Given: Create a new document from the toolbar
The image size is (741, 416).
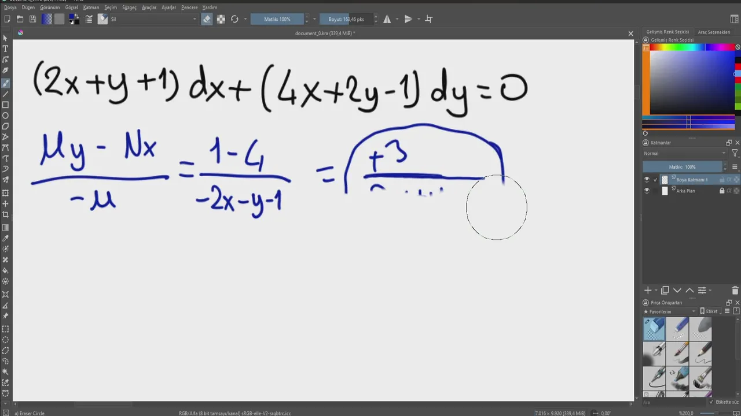Looking at the screenshot, I should pyautogui.click(x=7, y=19).
